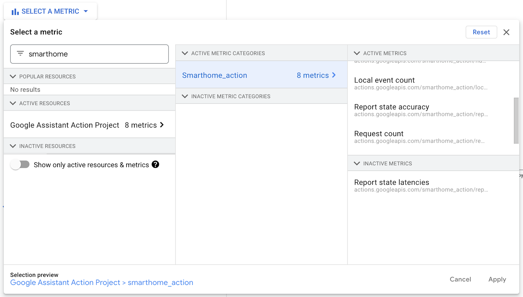Click the filter icon in the search box
The width and height of the screenshot is (523, 297).
[x=20, y=54]
